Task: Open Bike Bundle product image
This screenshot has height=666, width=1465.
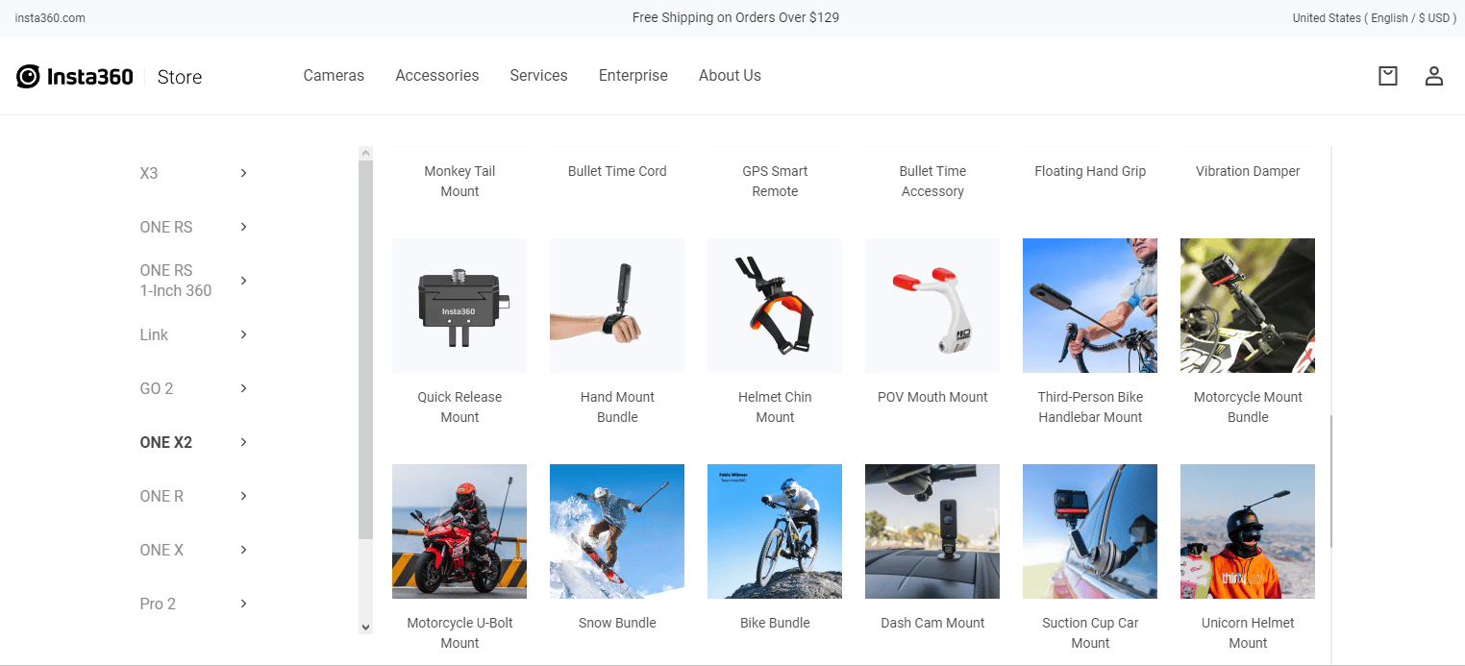Action: (775, 531)
